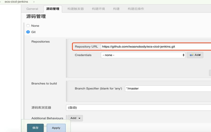Click the Repositories label

[41, 42]
